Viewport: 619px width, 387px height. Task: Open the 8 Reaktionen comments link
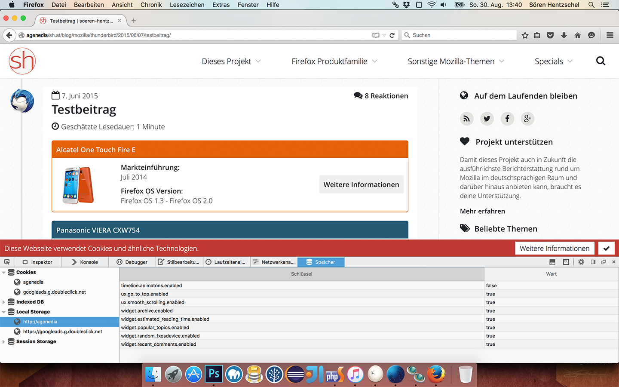tap(381, 96)
